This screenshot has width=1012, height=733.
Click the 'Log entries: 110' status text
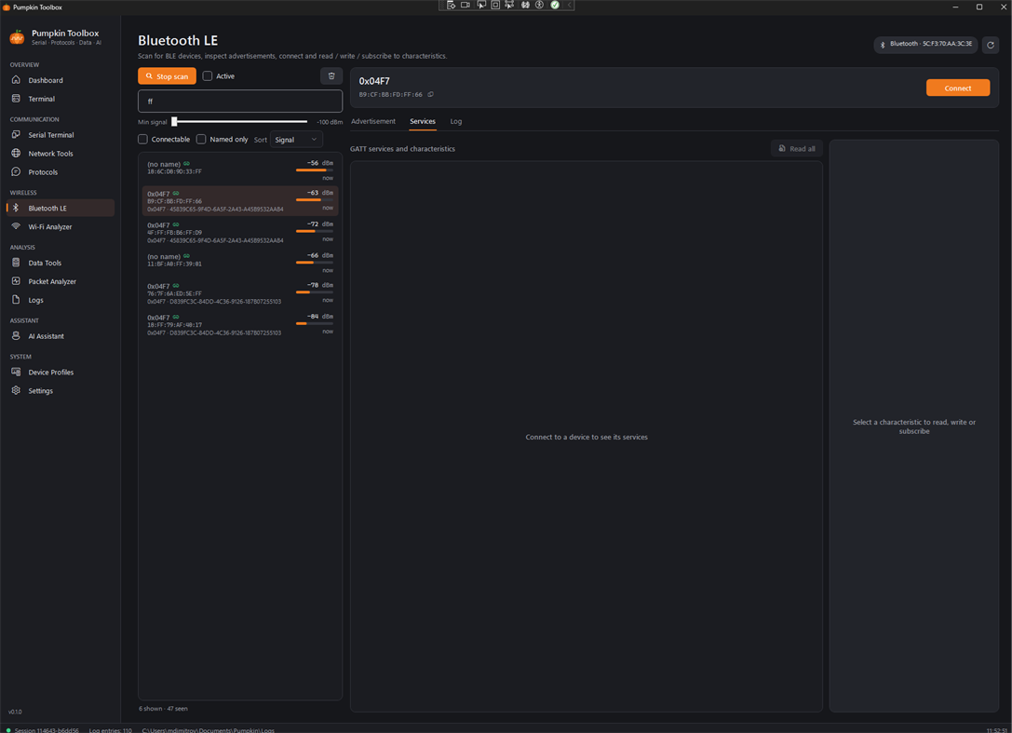(x=111, y=730)
